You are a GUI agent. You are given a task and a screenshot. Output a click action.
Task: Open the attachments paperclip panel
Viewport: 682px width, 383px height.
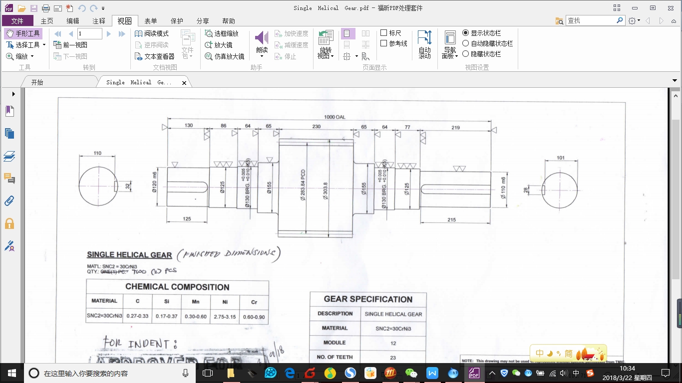point(9,201)
